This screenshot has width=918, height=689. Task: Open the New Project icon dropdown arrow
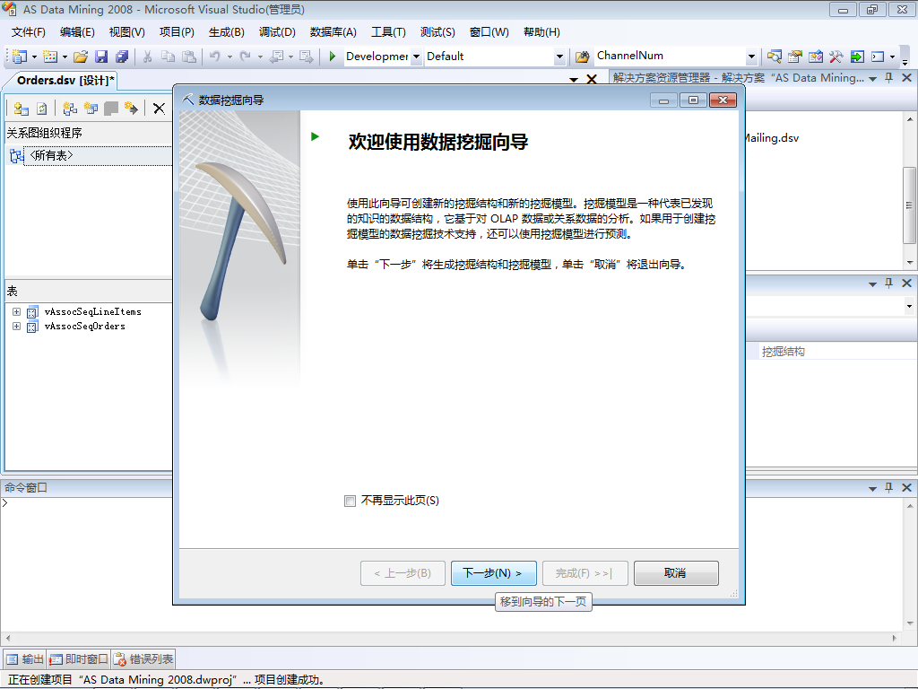click(34, 57)
